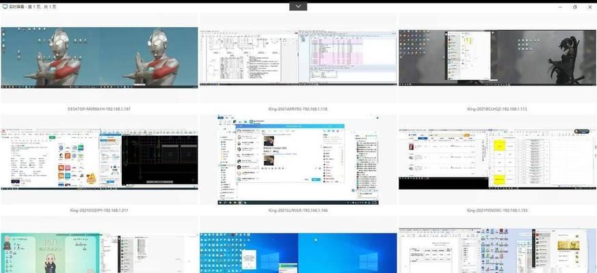Select the label ending 192.168.1.118
Image resolution: width=597 pixels, height=273 pixels.
[298, 109]
